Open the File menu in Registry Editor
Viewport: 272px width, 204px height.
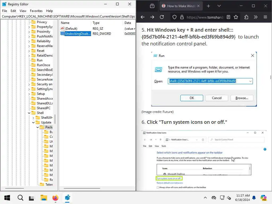5,11
